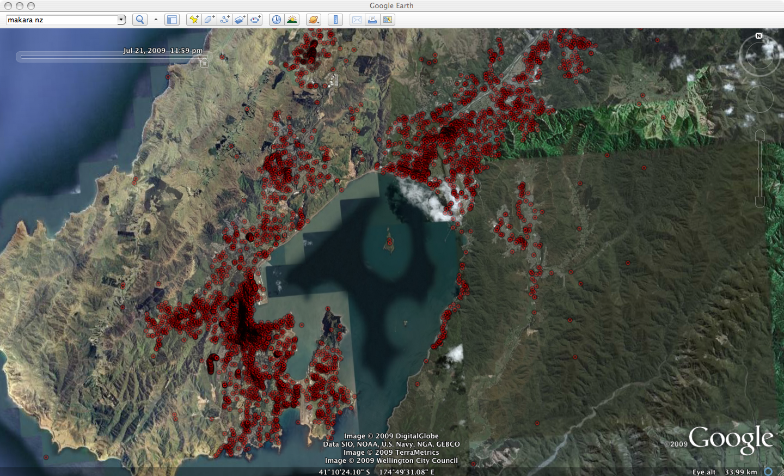Click the move joystick circle
Viewport: 784px width, 476px height.
pos(759,99)
